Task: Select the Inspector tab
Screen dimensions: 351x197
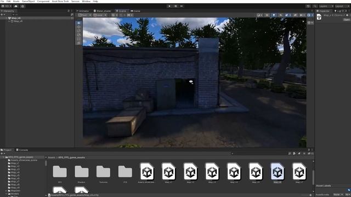Action: [x=323, y=11]
